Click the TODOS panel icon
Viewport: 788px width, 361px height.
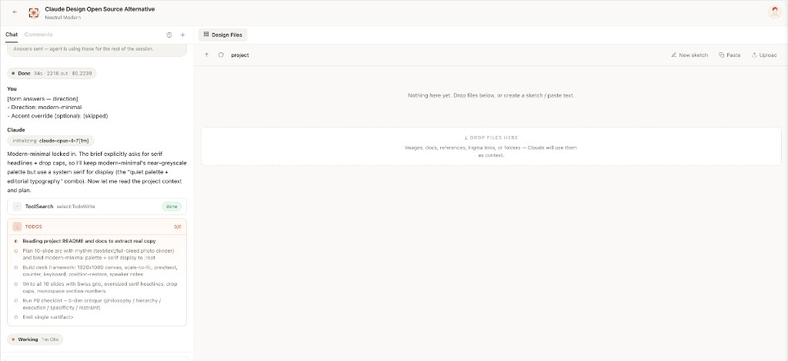(17, 227)
